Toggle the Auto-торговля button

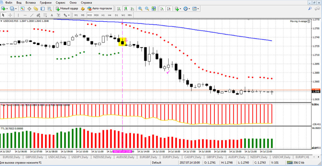(x=100, y=9)
